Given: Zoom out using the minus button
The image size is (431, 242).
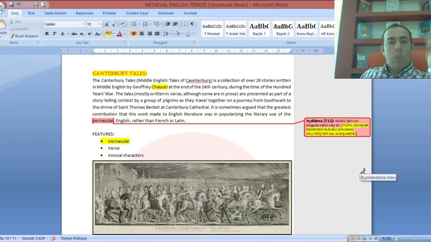Looking at the screenshot, I should (x=396, y=238).
